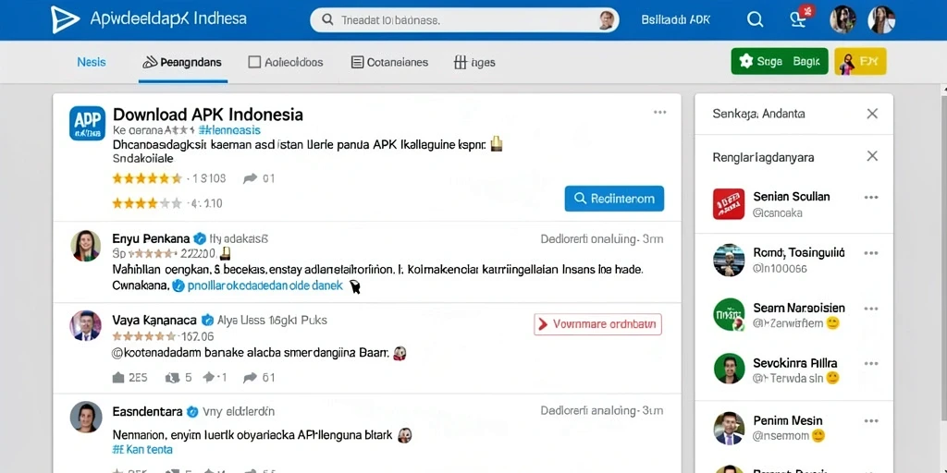Click the paper-plane logo in the header
Screen dimensions: 947x473
(x=66, y=19)
